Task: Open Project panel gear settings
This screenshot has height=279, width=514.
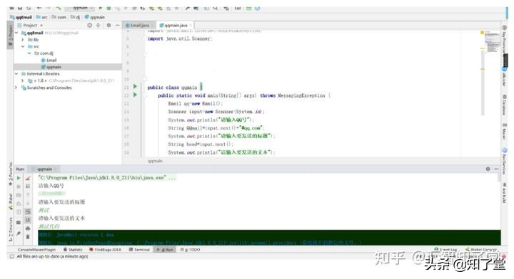Action: tap(109, 25)
